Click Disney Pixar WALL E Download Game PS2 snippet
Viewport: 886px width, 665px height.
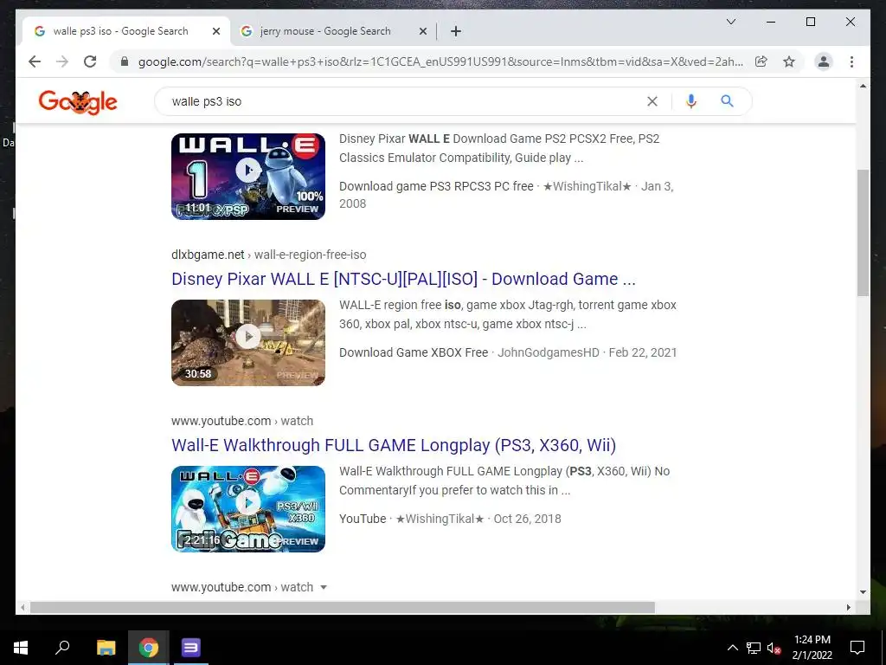499,148
